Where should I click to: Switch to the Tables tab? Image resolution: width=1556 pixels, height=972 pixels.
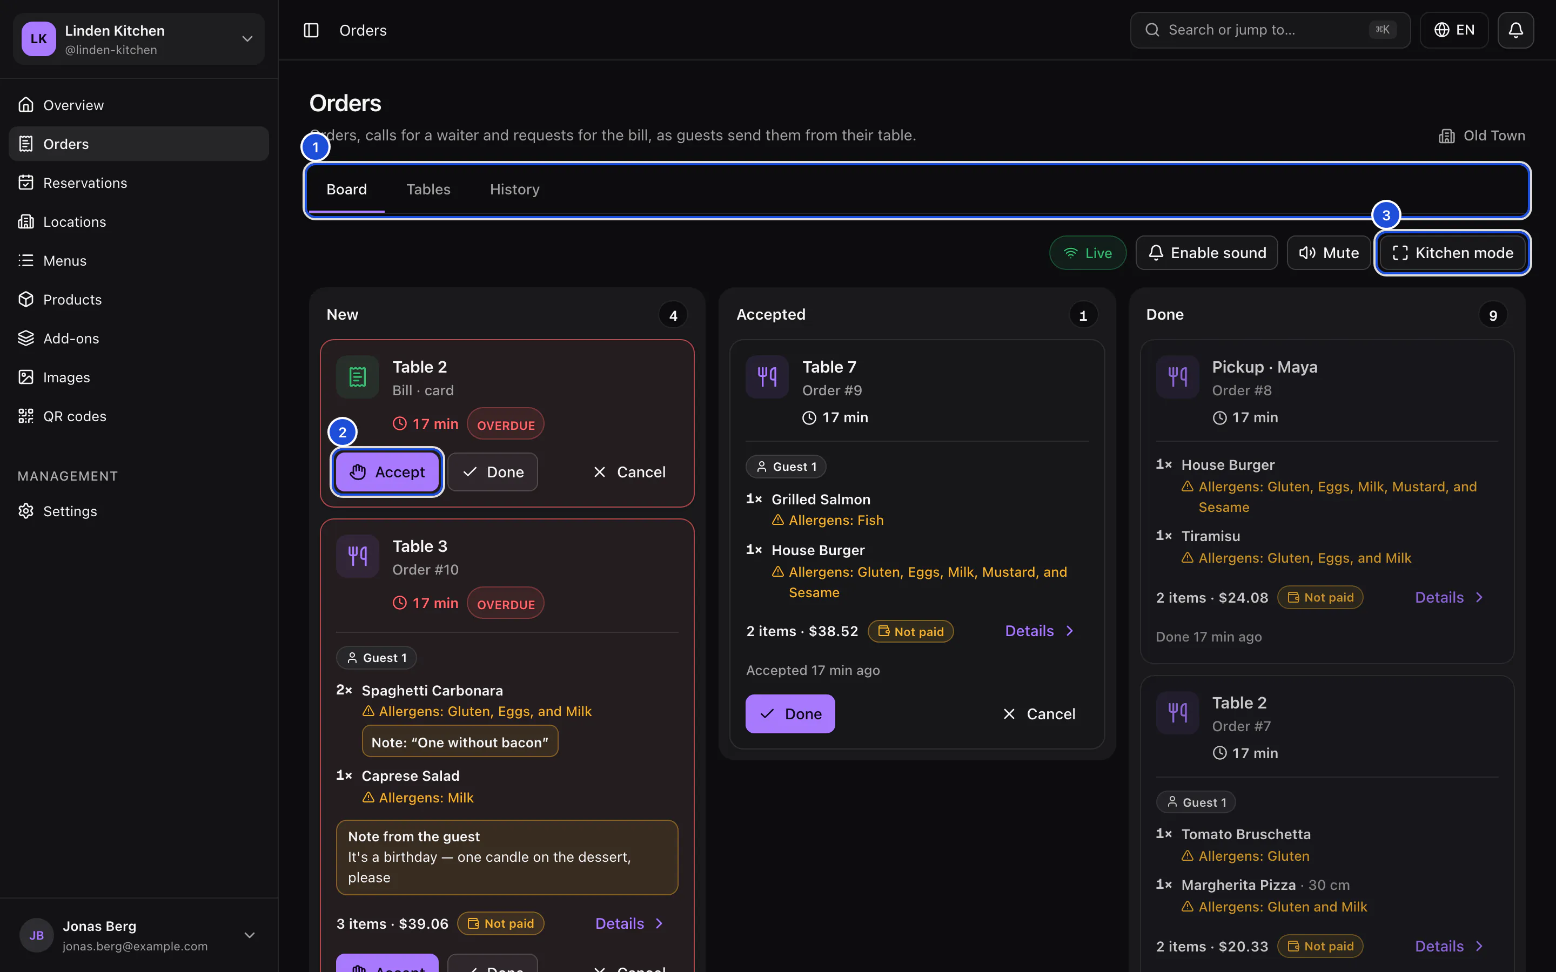[x=428, y=190]
